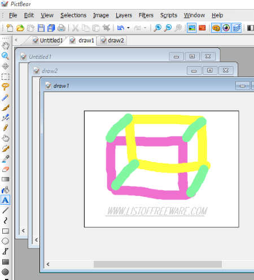Open the View menu

(47, 15)
